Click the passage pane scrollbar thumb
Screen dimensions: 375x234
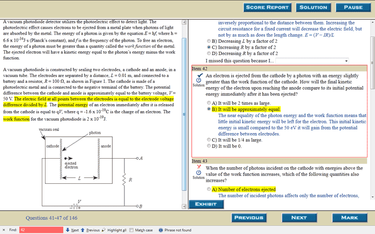(184, 114)
